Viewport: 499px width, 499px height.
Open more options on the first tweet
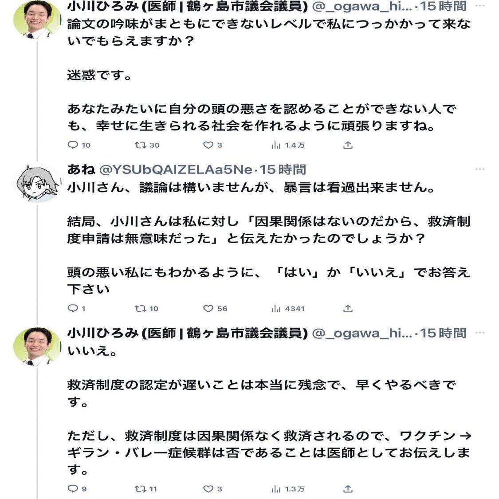(479, 6)
